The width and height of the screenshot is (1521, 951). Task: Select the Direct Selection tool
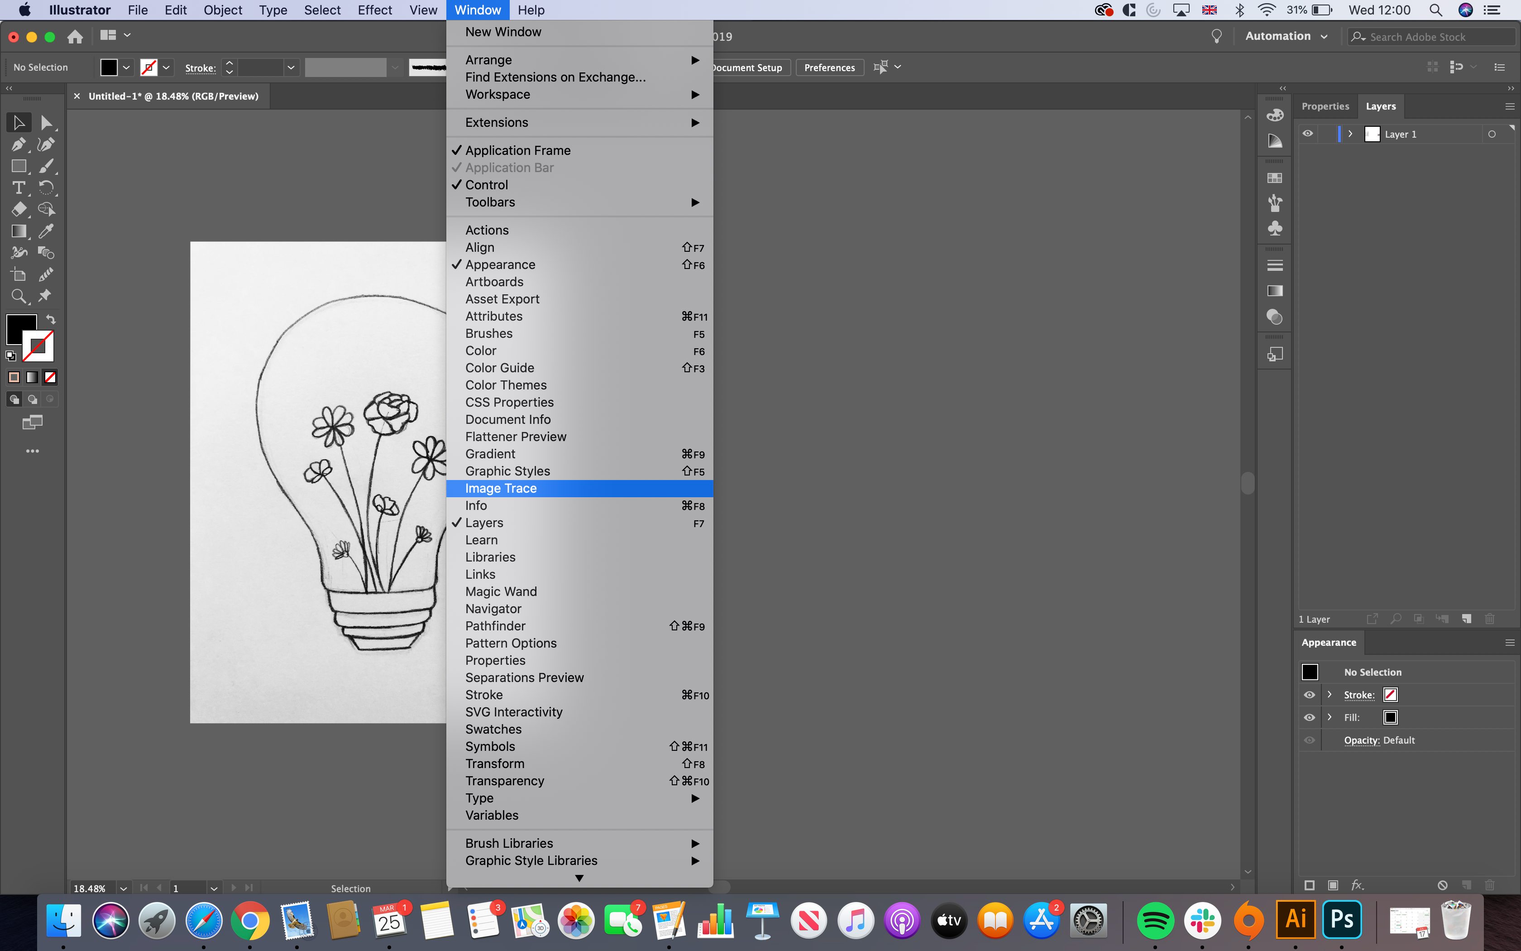tap(46, 123)
